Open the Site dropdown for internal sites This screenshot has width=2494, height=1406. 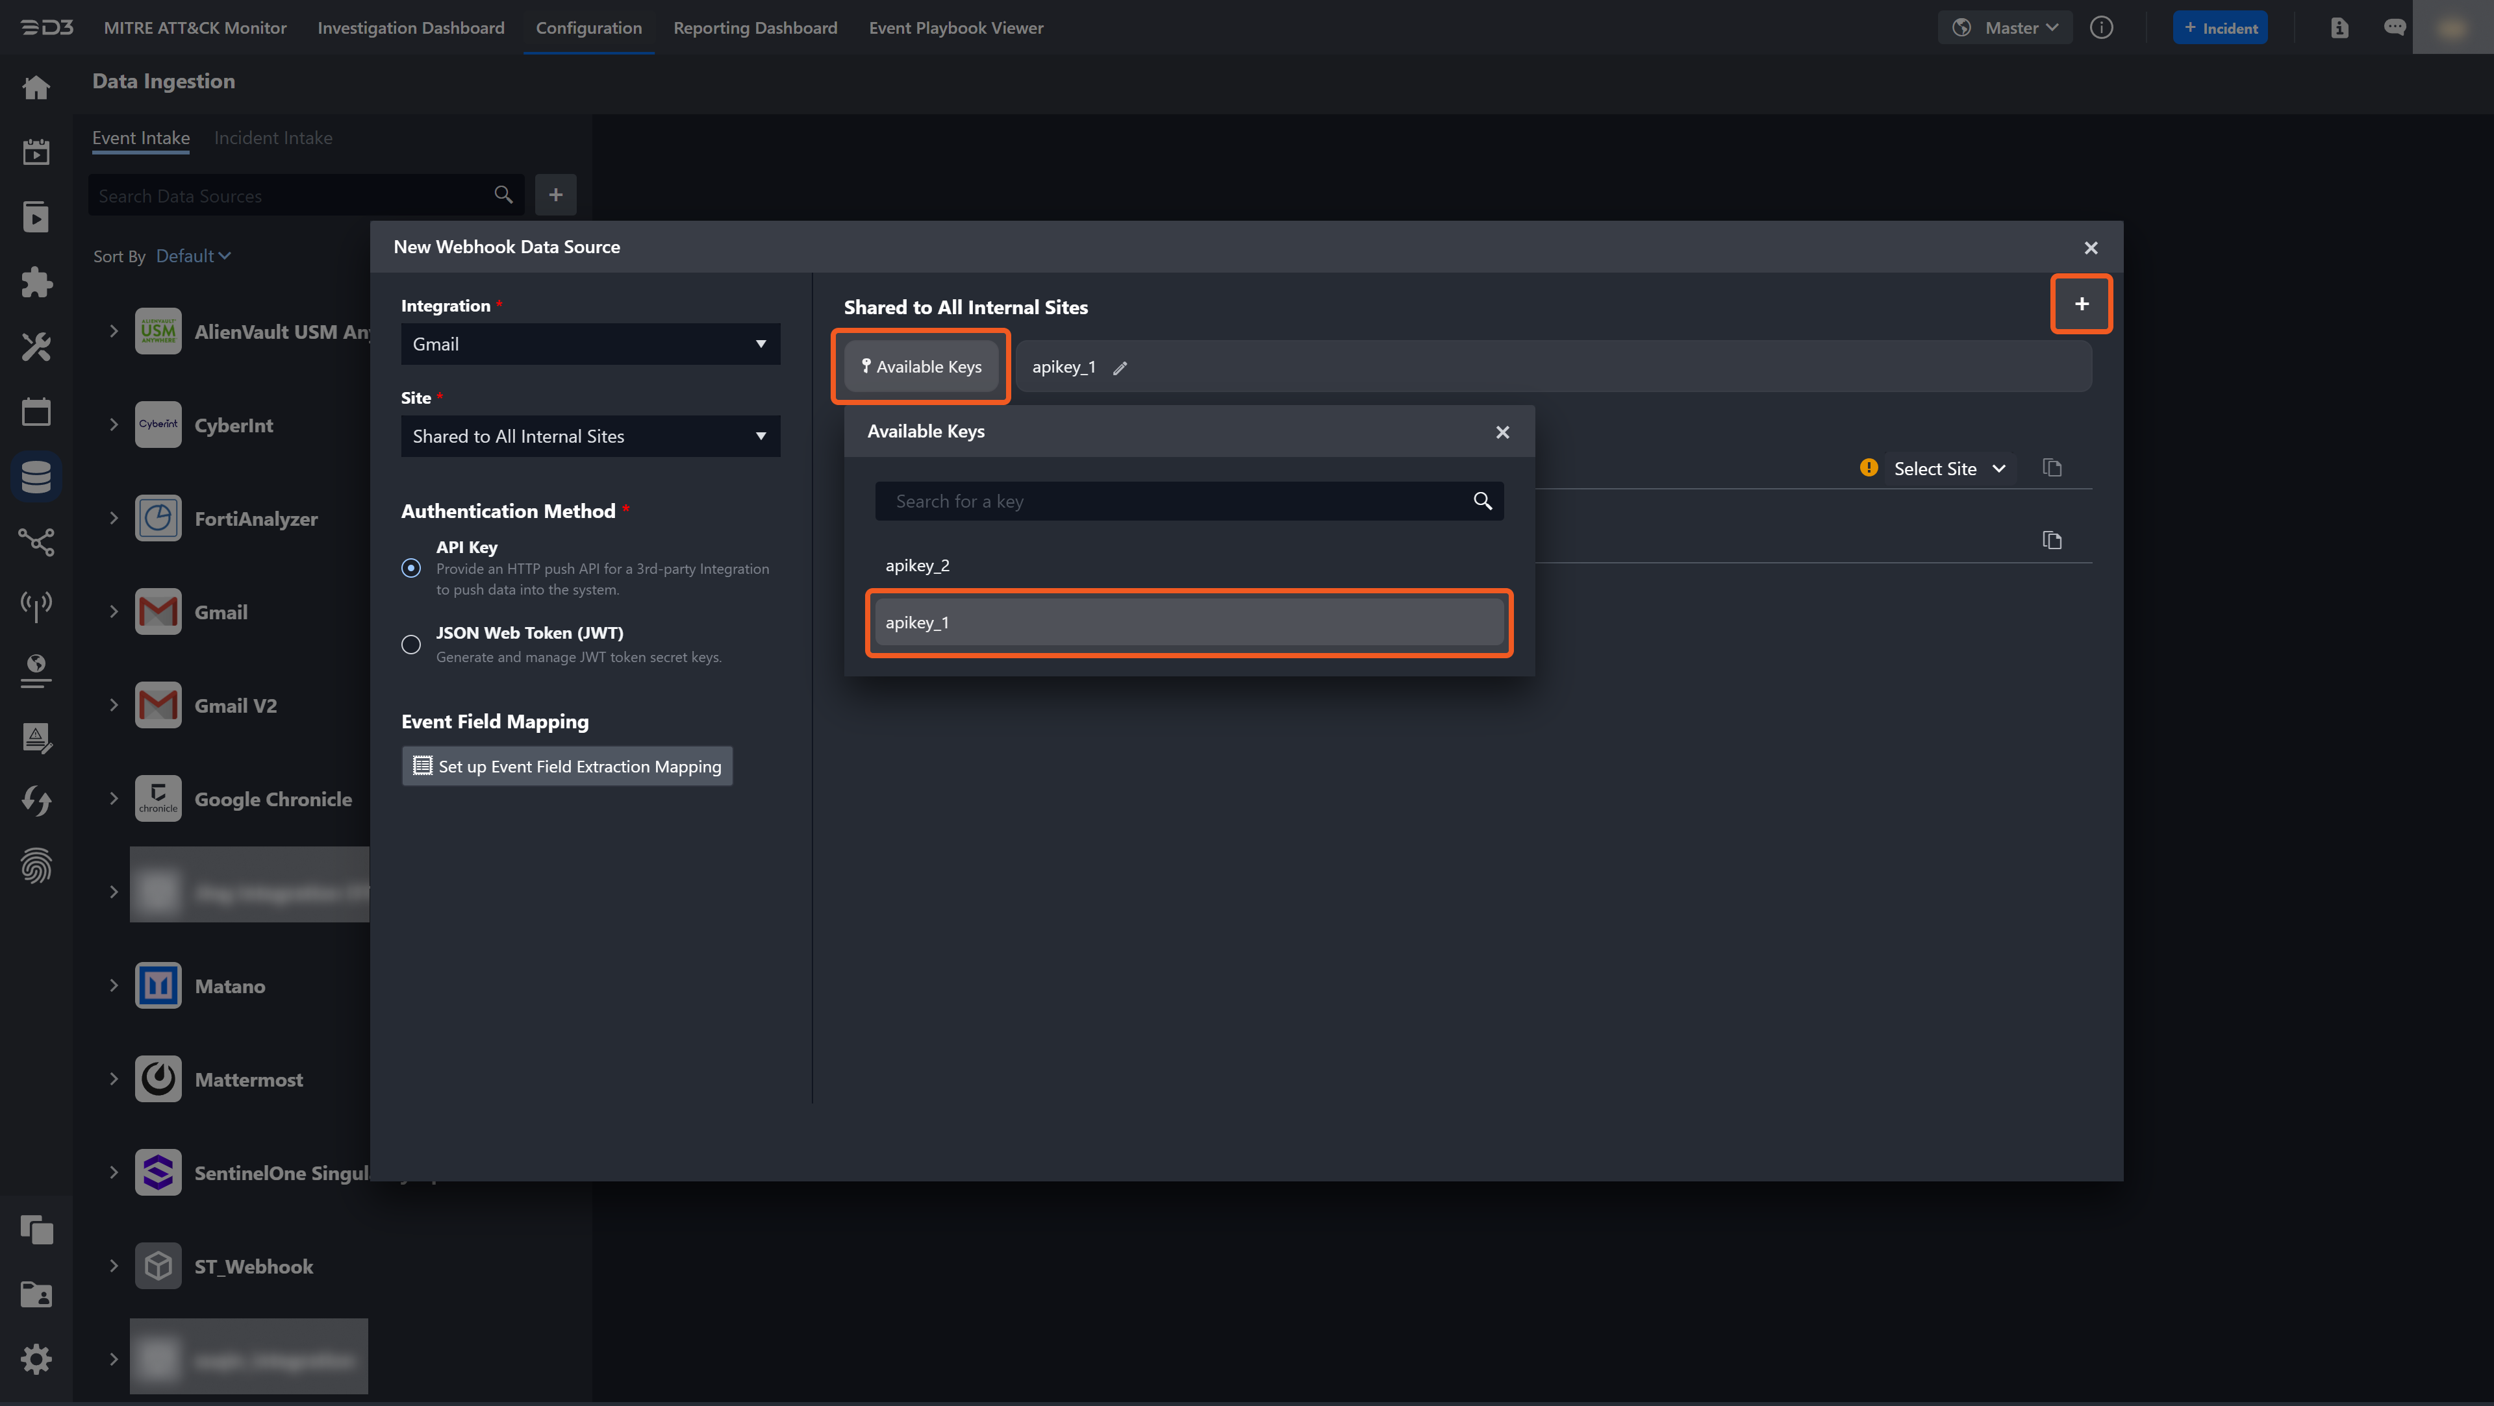point(590,436)
